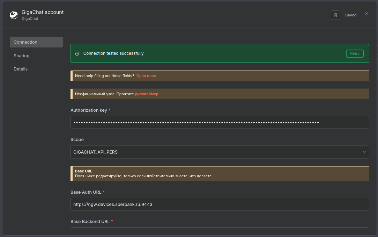The height and width of the screenshot is (237, 378).
Task: Focus the Authorization key field
Action: pos(220,122)
